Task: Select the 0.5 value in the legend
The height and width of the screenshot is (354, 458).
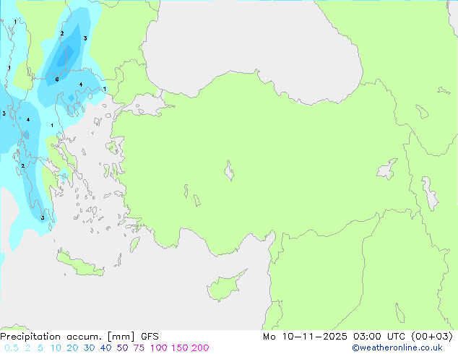Action: (x=12, y=348)
